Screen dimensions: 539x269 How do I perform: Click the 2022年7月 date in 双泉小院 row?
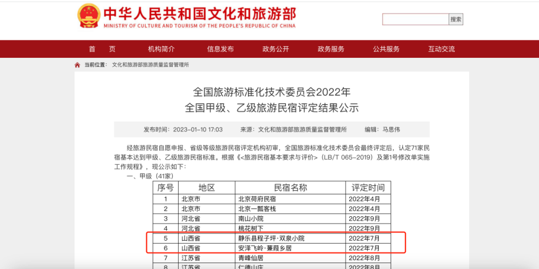point(364,239)
